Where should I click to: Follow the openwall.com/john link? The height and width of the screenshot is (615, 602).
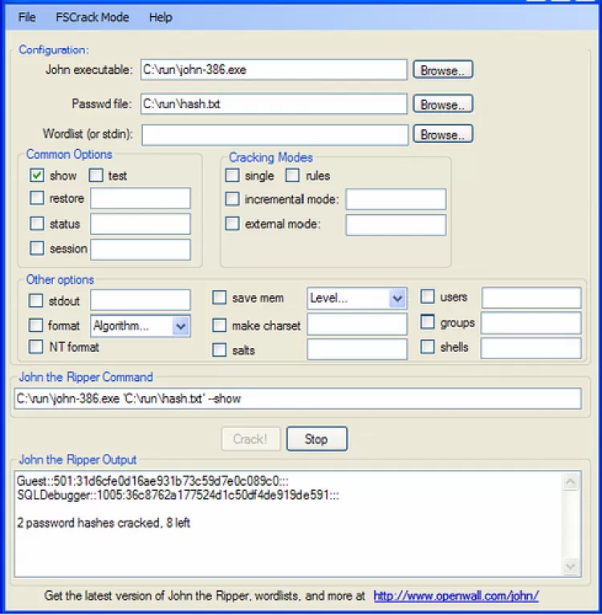(456, 596)
